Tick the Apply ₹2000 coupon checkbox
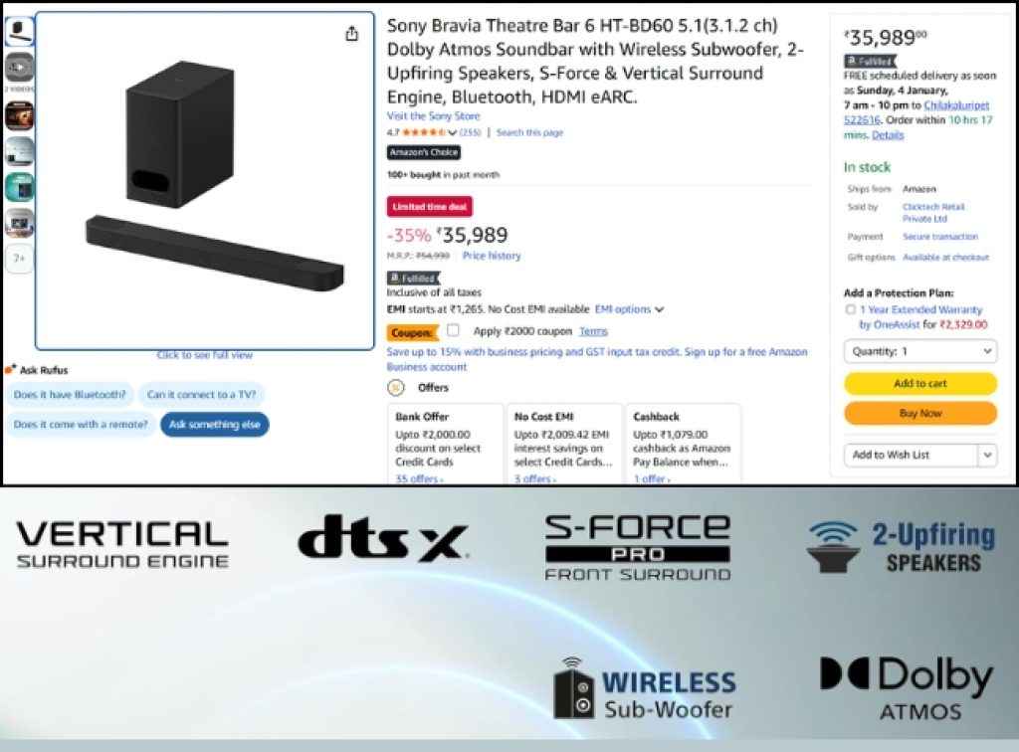This screenshot has width=1019, height=752. tap(453, 330)
